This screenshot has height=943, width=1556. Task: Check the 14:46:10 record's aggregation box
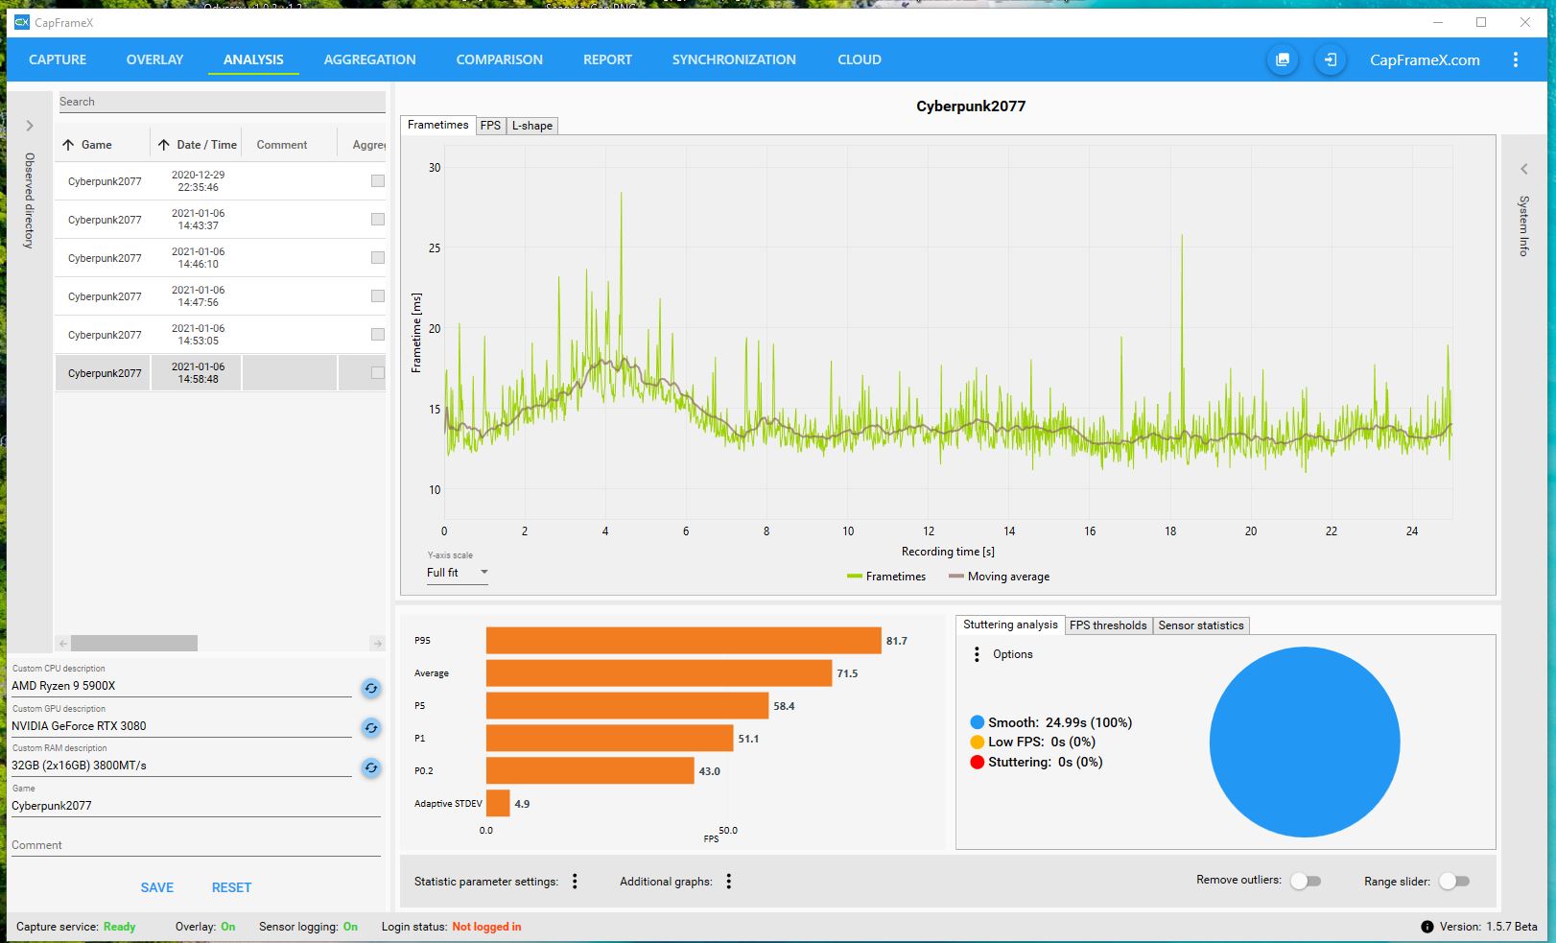point(378,258)
